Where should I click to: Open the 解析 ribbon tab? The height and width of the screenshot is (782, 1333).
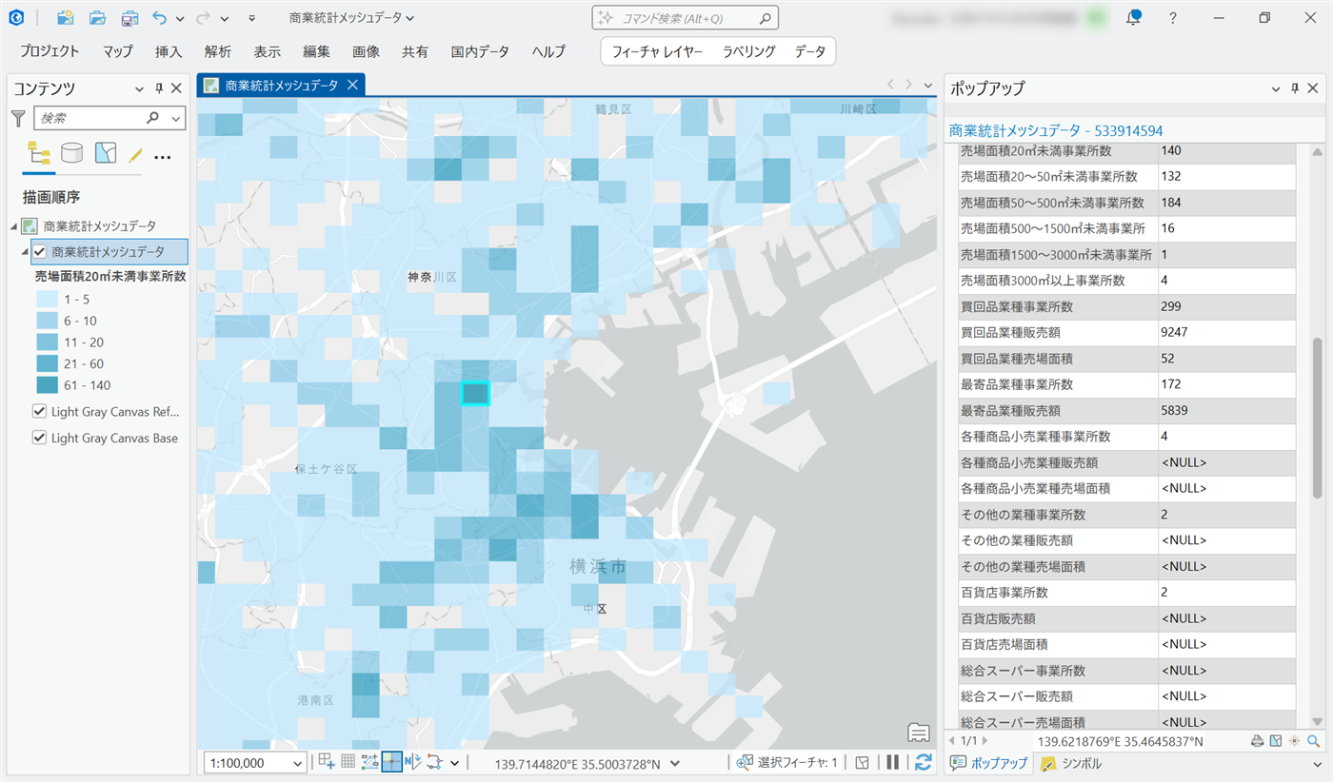217,51
